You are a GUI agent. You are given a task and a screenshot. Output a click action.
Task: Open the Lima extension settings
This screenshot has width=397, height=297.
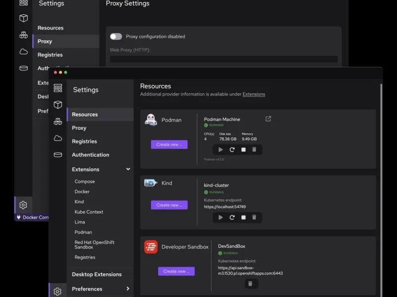(80, 222)
